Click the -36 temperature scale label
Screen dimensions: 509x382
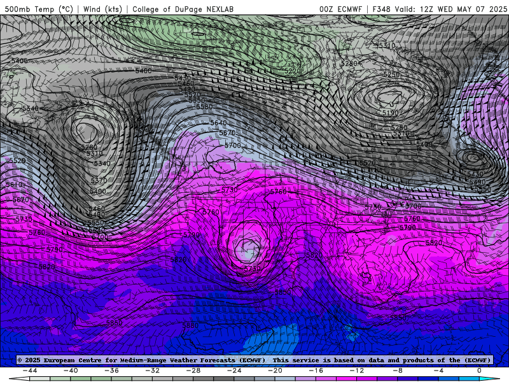point(112,371)
